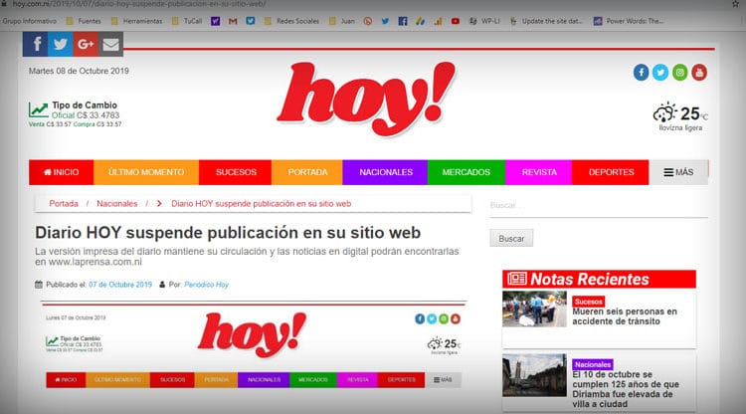The height and width of the screenshot is (414, 746).
Task: Share article via the Twitter share button
Action: coord(61,44)
